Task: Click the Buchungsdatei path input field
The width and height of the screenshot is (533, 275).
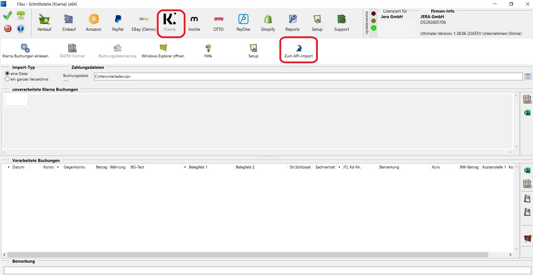Action: pyautogui.click(x=307, y=77)
